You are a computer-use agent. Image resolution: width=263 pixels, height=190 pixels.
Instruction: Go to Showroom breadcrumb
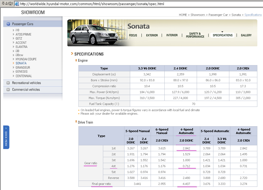198,15
